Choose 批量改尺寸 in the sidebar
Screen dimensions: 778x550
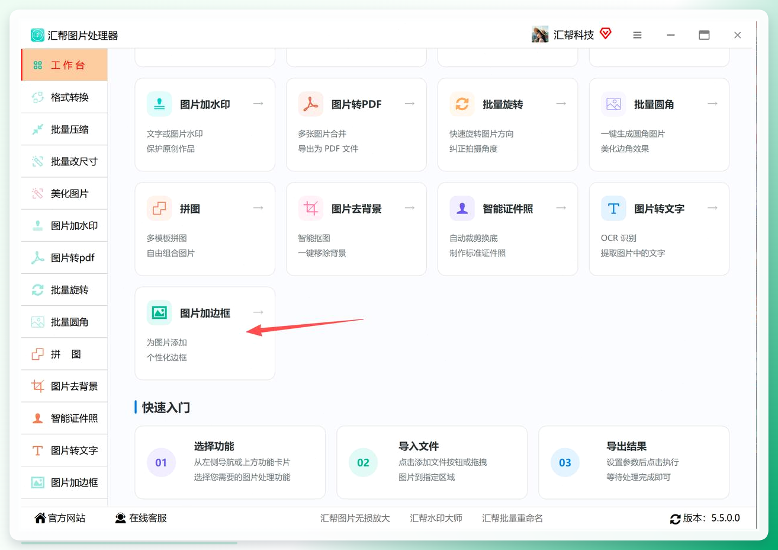pos(65,161)
